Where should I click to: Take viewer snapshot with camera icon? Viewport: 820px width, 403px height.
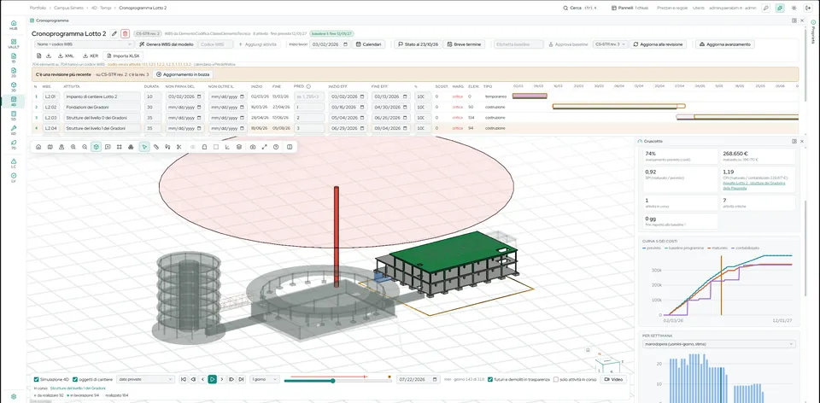click(253, 147)
